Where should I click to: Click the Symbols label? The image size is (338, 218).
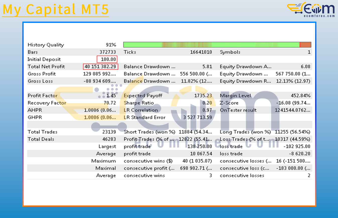[230, 52]
